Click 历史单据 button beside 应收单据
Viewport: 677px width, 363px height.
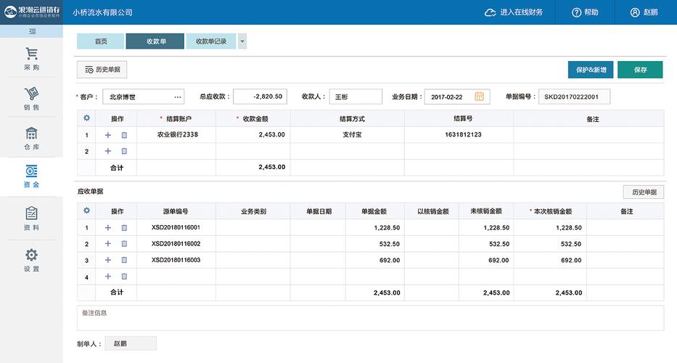tap(644, 192)
